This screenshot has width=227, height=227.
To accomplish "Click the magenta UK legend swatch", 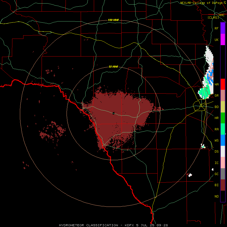I will click(x=223, y=40).
